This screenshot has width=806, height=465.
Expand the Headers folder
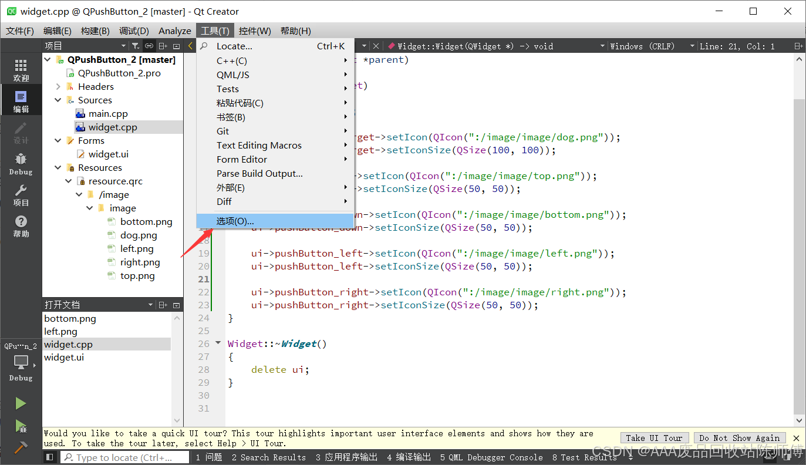click(x=58, y=86)
